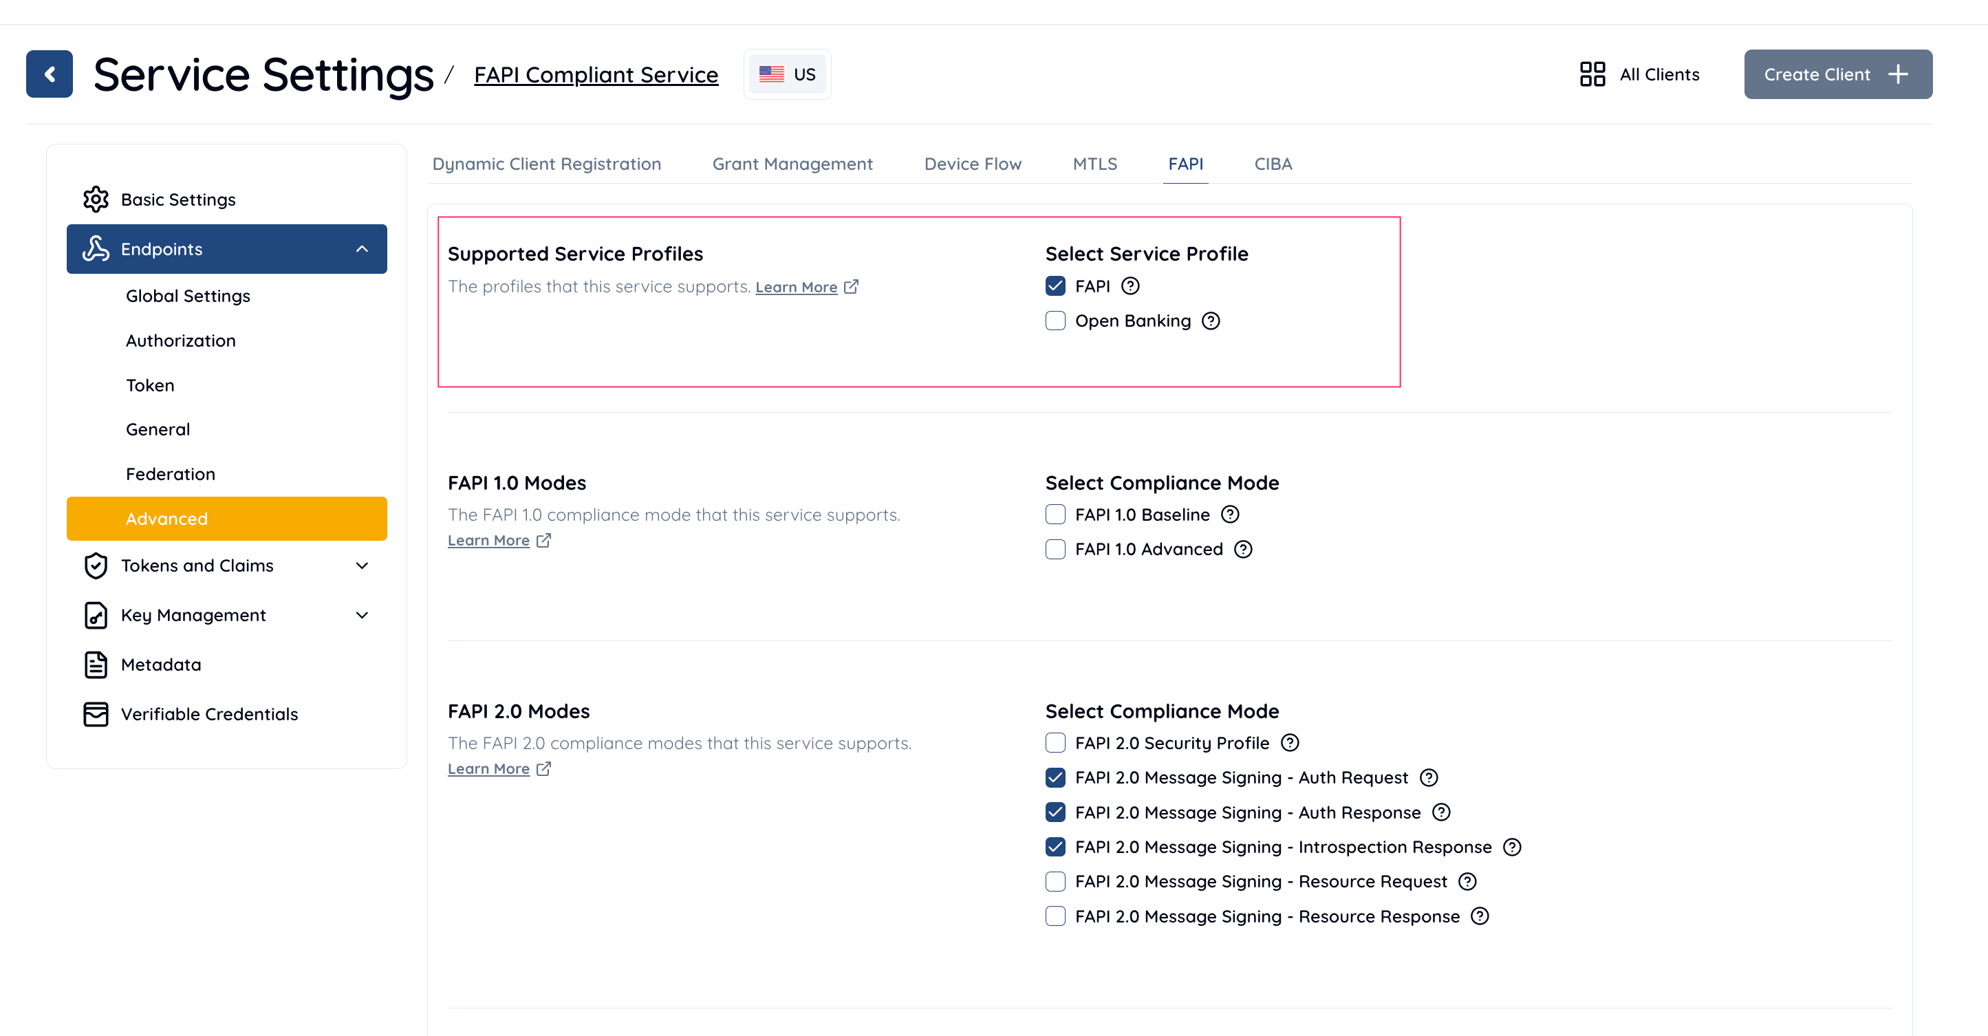This screenshot has width=1988, height=1036.
Task: Expand Tokens and Claims chevron
Action: pyautogui.click(x=362, y=566)
